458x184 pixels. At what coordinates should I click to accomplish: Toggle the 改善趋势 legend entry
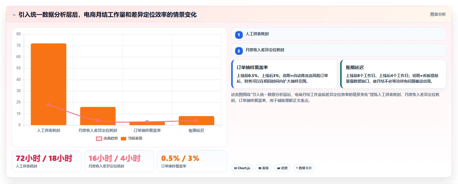(x=107, y=138)
